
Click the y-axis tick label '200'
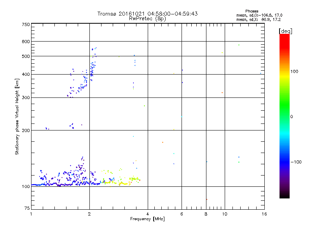click(x=26, y=130)
